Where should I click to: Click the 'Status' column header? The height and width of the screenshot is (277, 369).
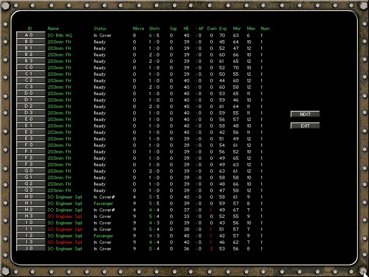pos(100,29)
